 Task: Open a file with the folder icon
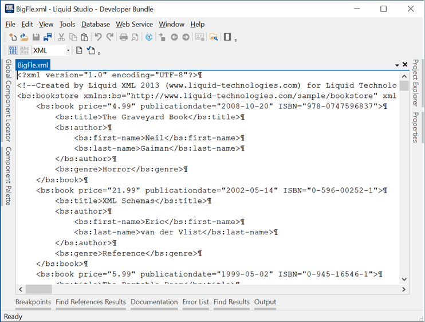click(25, 37)
